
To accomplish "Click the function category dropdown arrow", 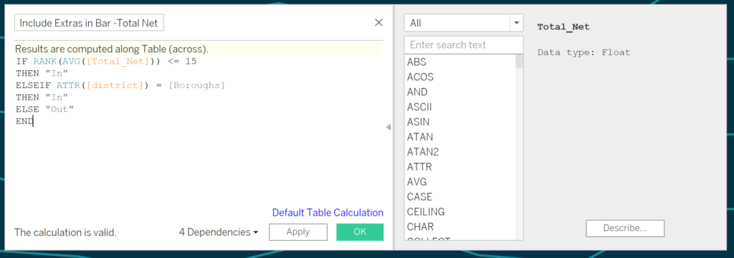I will click(x=517, y=23).
